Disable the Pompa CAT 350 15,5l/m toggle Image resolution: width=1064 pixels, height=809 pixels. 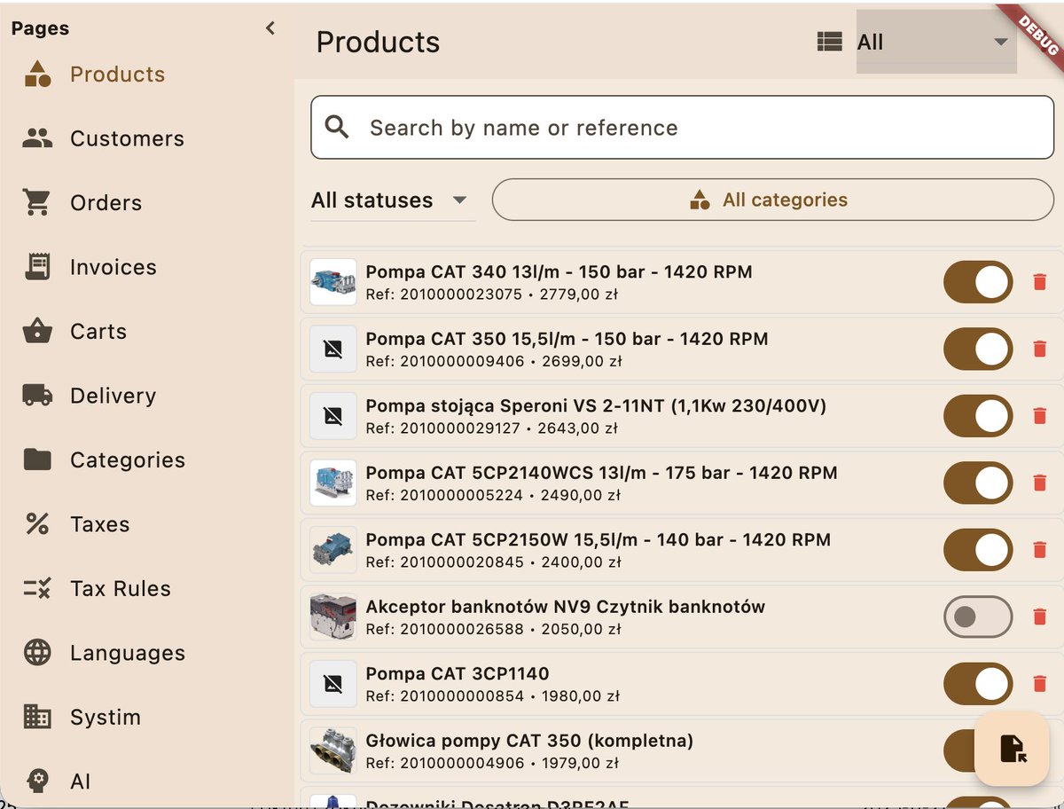click(x=978, y=349)
